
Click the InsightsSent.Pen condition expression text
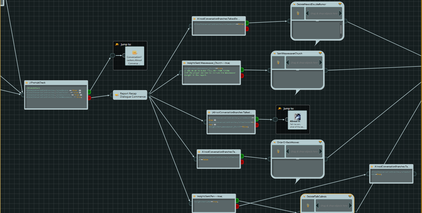coord(206,202)
